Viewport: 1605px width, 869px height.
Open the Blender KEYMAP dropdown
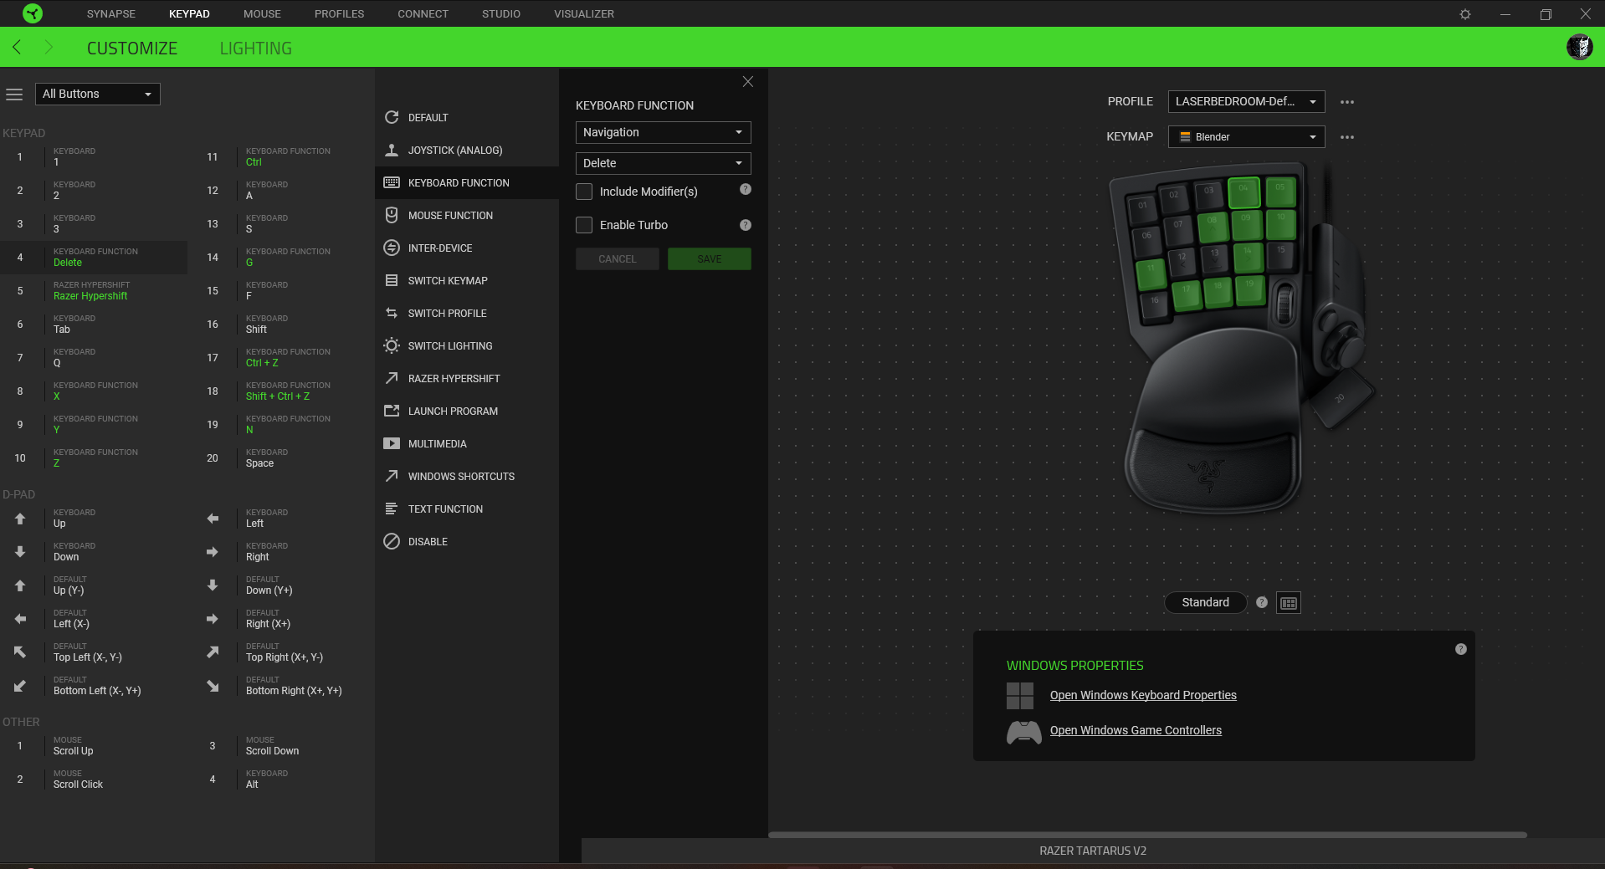coord(1246,136)
